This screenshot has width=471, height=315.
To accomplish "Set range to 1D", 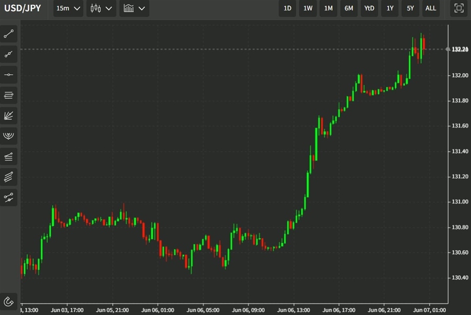I will click(287, 8).
